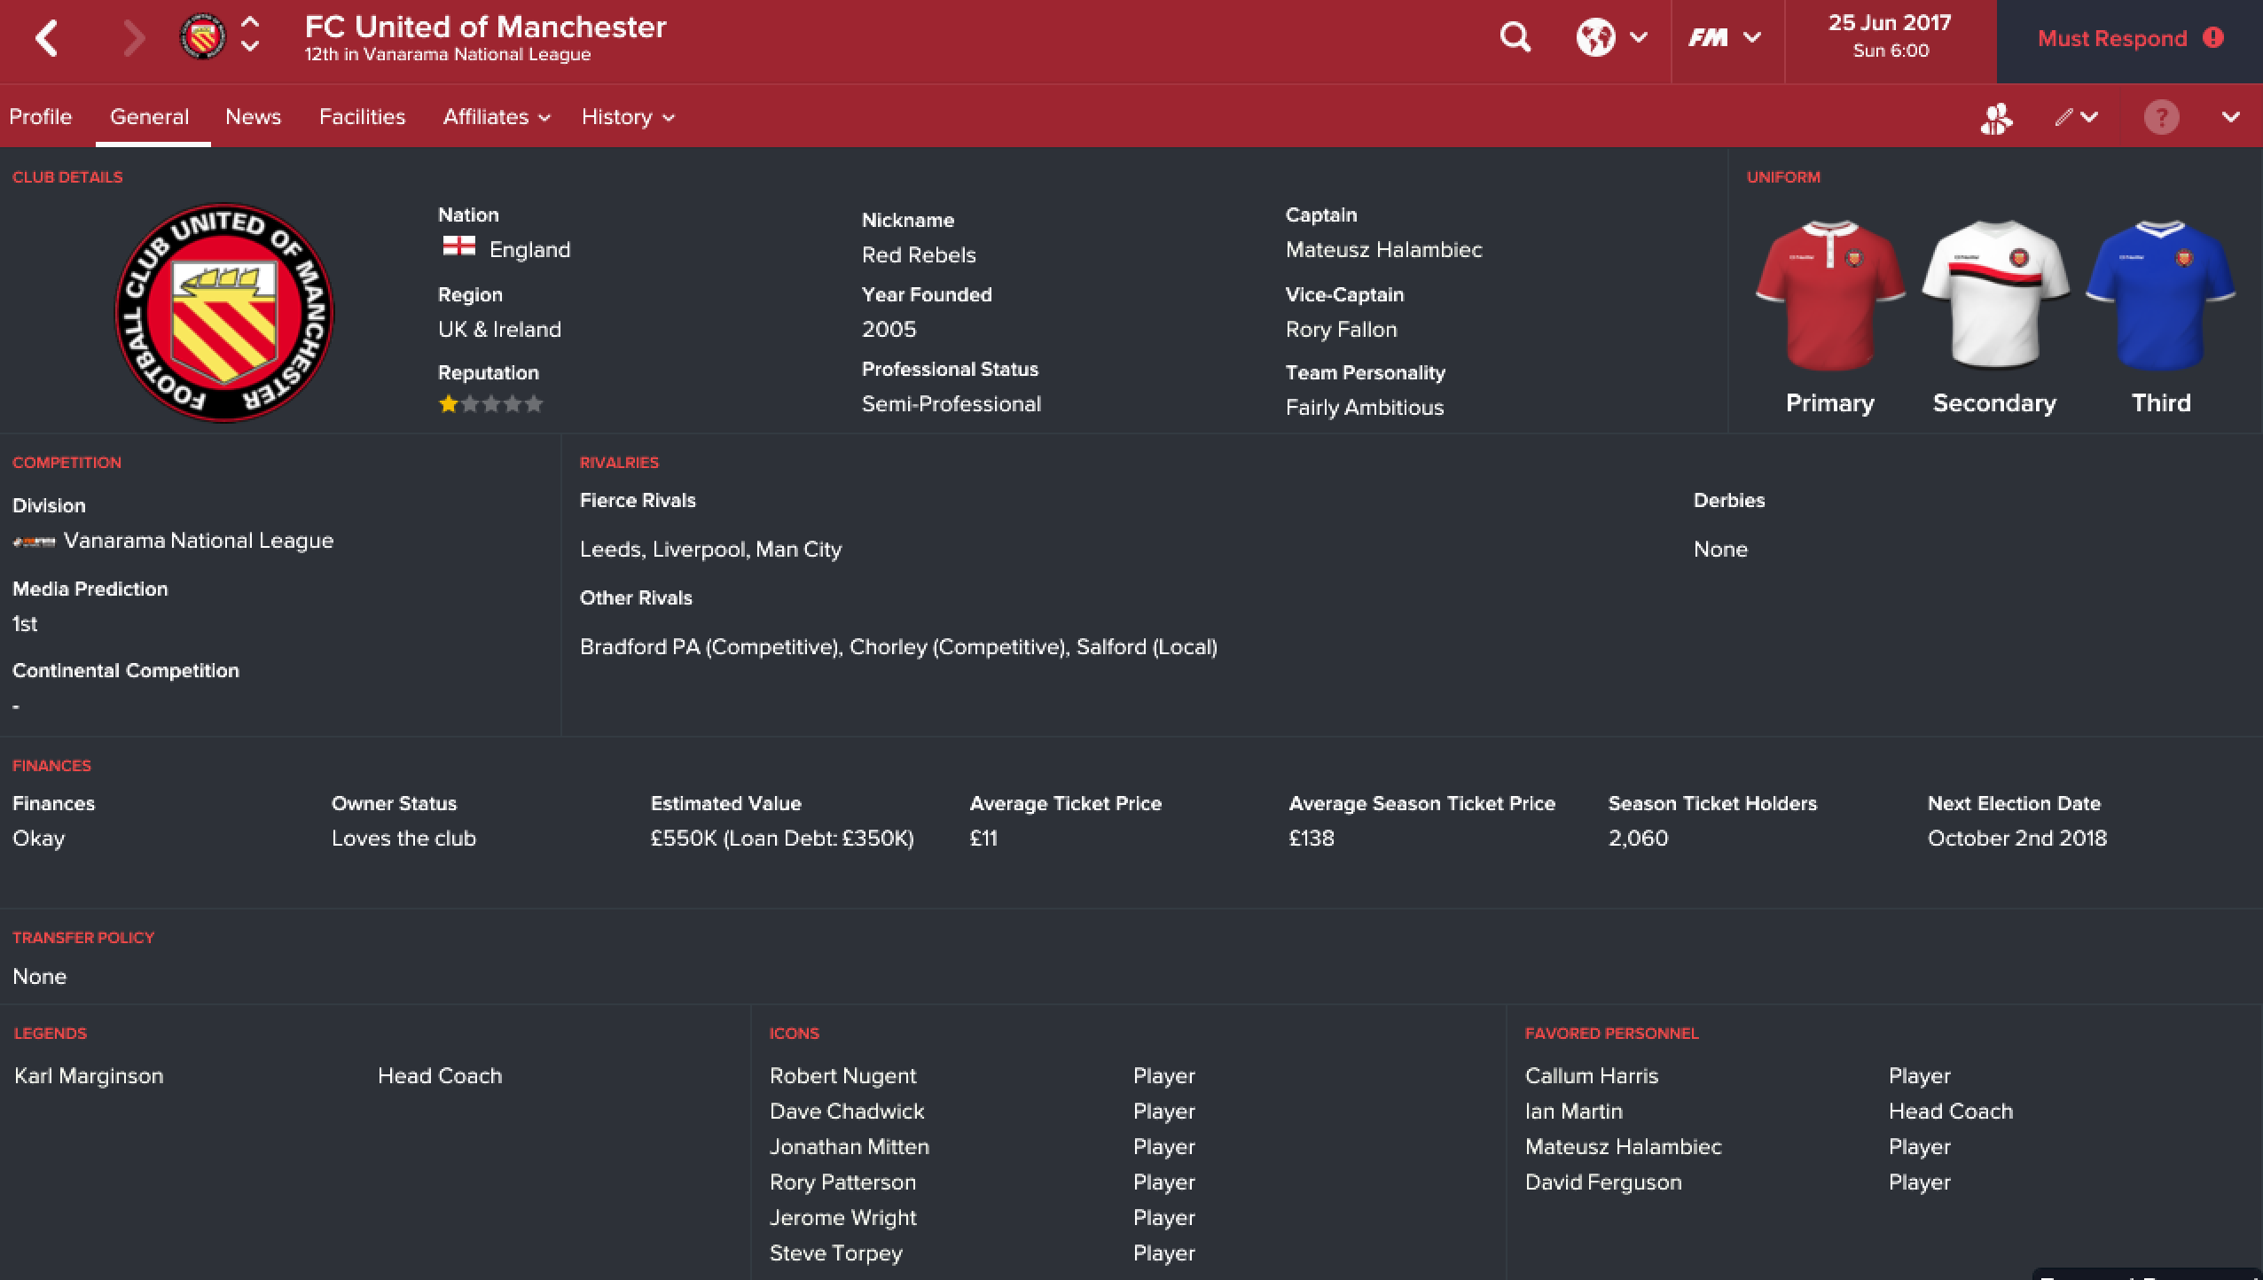Go back using the left arrow
The height and width of the screenshot is (1280, 2263).
(x=47, y=38)
